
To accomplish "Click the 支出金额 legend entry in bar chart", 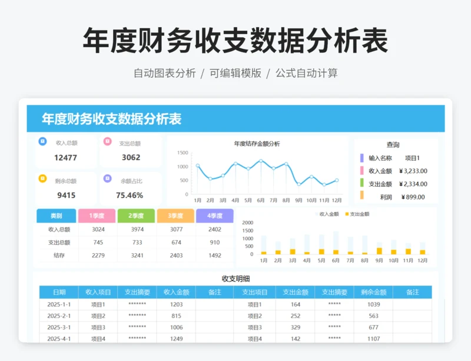I will coord(357,214).
